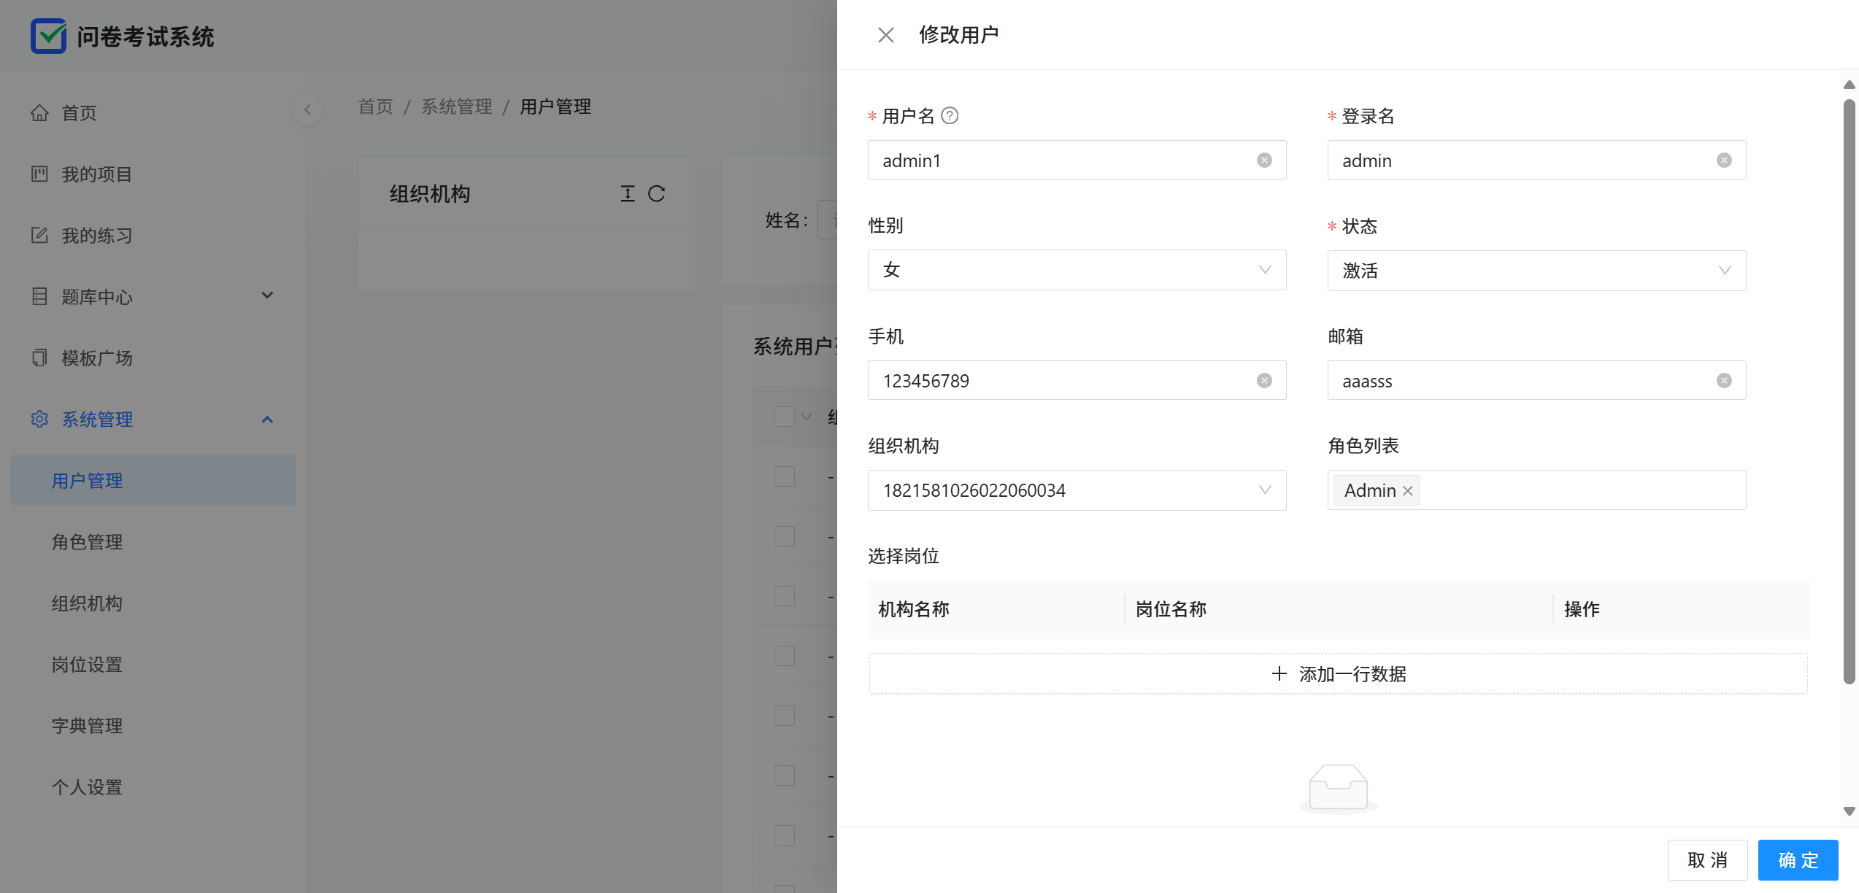
Task: Click the help icon beside 用户名 label
Action: (950, 116)
